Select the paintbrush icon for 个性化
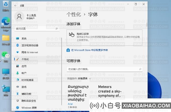This screenshot has width=171, height=112. pos(17,59)
